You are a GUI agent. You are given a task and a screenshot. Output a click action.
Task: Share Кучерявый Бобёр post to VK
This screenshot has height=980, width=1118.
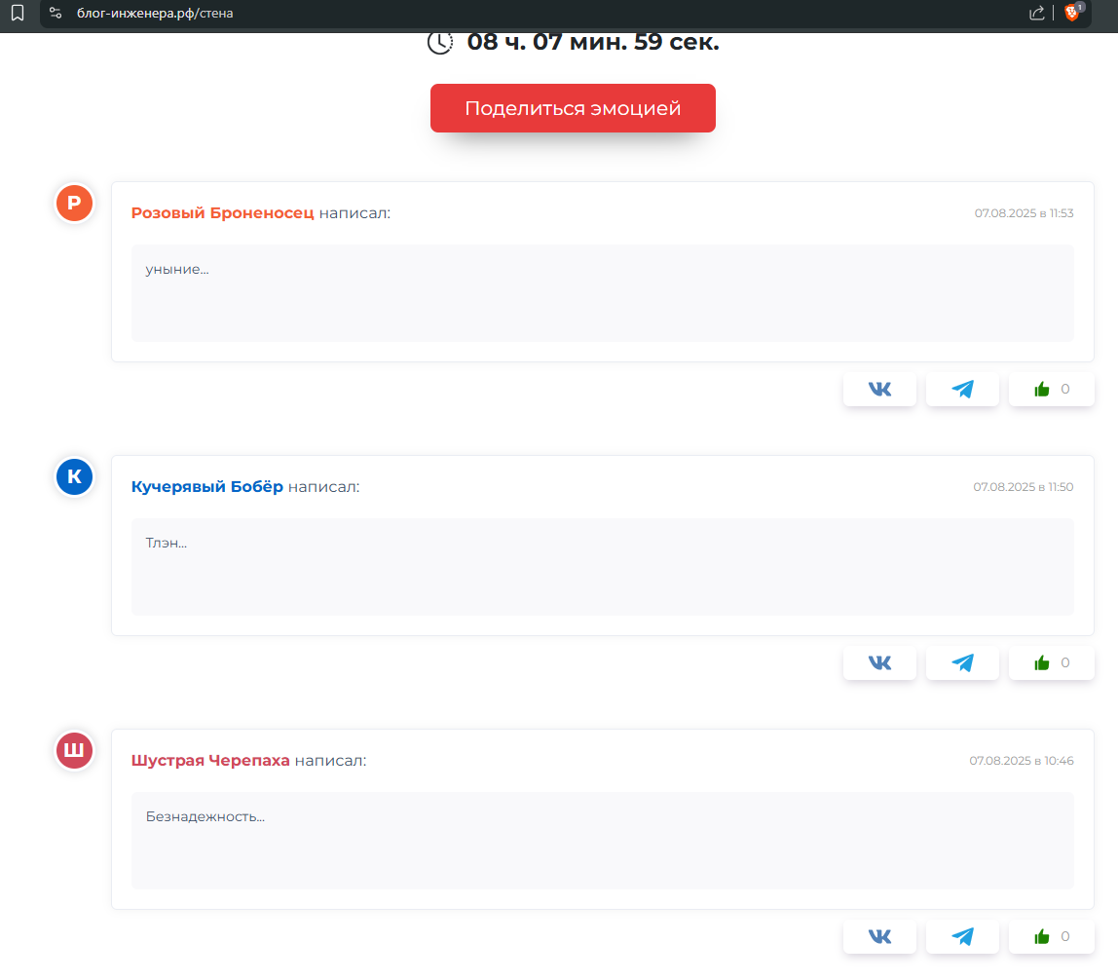tap(879, 662)
